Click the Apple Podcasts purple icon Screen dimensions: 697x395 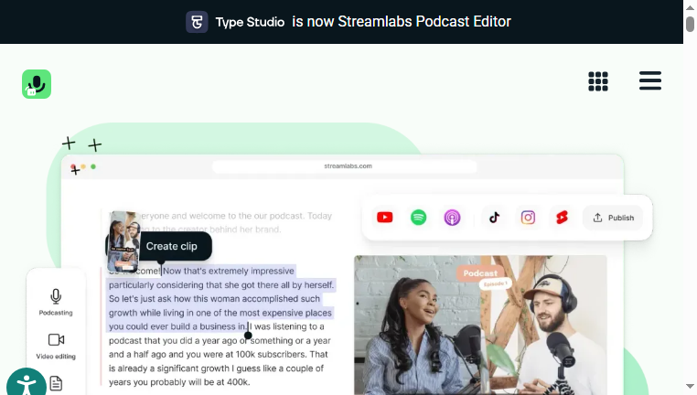point(452,218)
